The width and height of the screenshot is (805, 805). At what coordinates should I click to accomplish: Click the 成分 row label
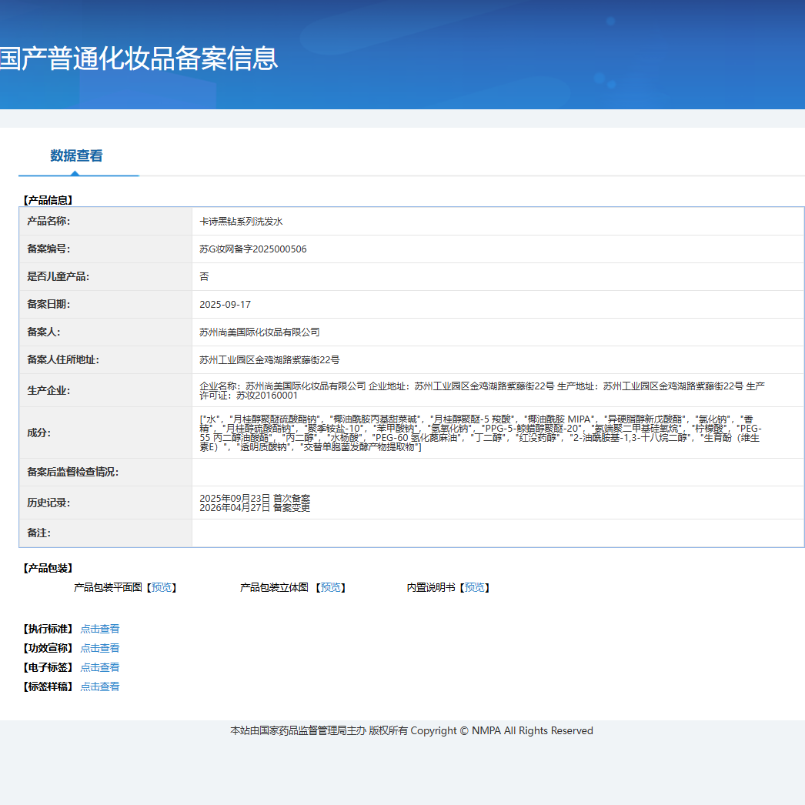click(x=39, y=433)
